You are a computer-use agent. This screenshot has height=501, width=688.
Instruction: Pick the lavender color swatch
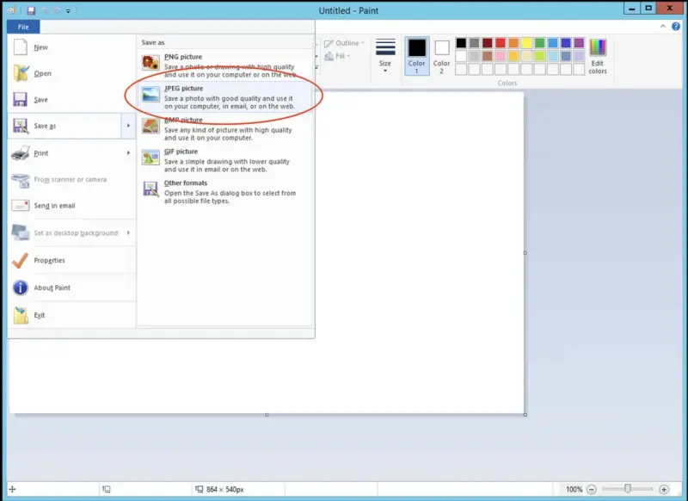pos(579,56)
